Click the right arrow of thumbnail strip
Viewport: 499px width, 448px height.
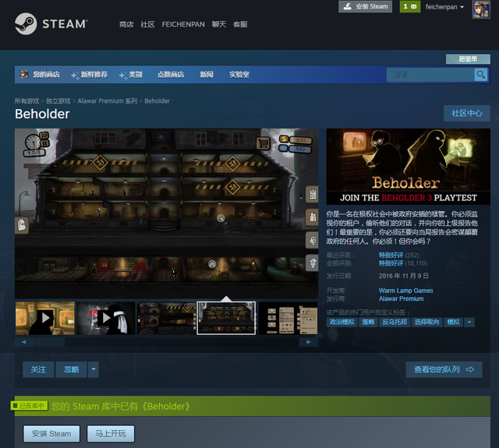coord(309,342)
